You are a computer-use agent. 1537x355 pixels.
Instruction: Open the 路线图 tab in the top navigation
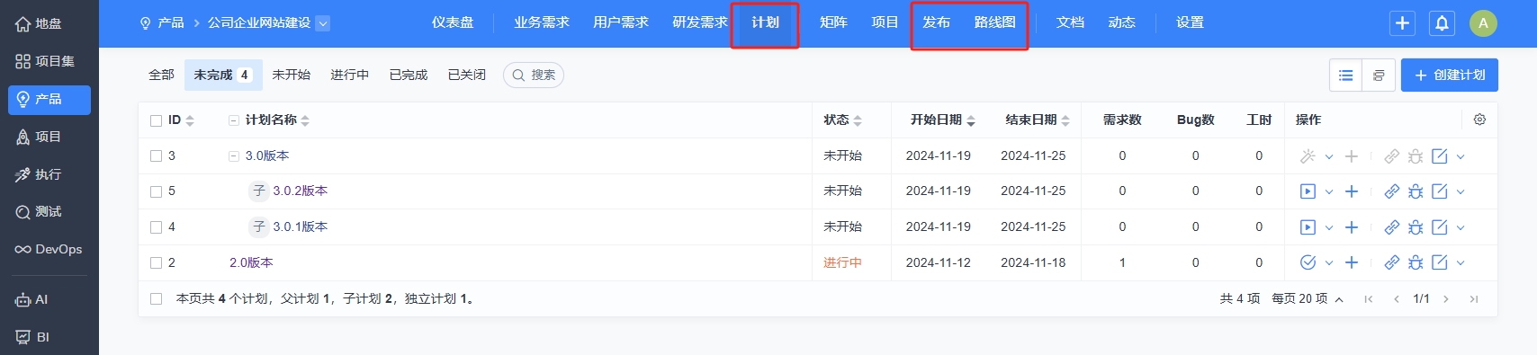[994, 22]
